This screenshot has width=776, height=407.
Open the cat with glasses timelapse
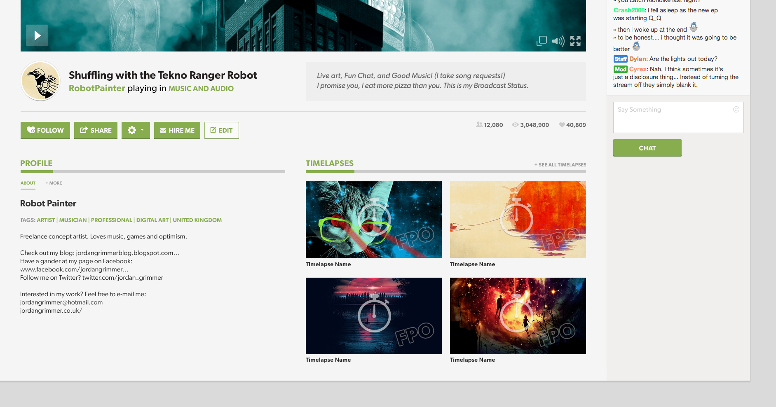click(374, 220)
